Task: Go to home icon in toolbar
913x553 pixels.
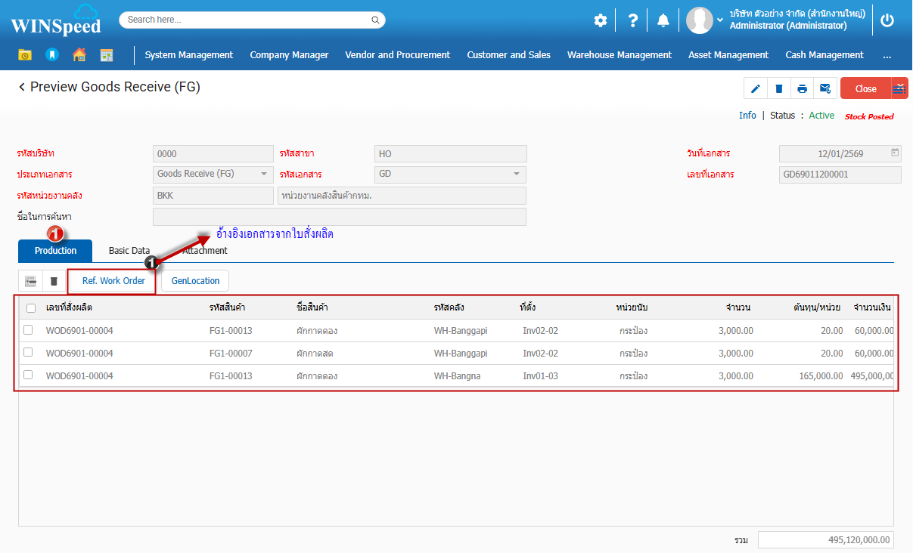Action: (79, 55)
